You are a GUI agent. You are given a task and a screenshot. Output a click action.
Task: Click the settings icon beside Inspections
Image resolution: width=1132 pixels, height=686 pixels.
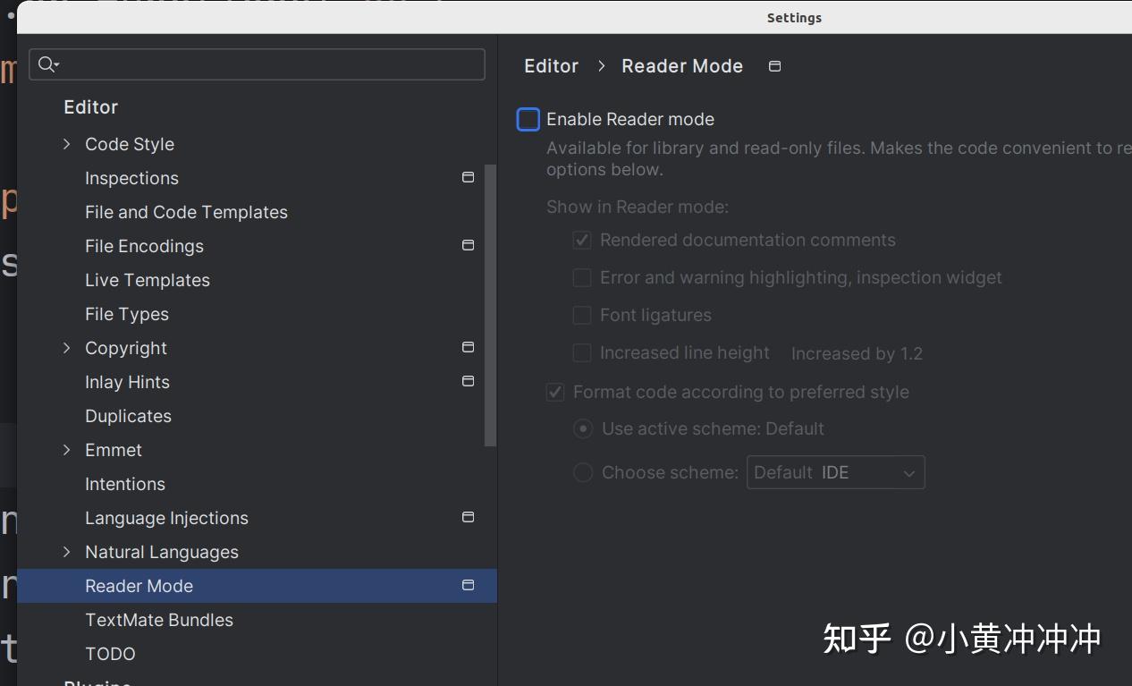[x=468, y=177]
